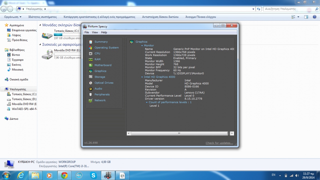Click the Level 1 tree entry
This screenshot has width=320, height=180.
(x=154, y=106)
